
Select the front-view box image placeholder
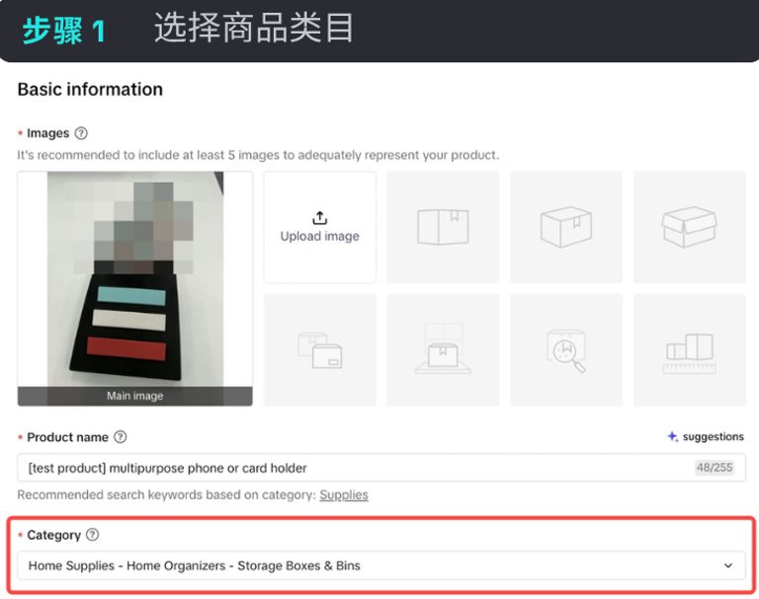tap(443, 227)
